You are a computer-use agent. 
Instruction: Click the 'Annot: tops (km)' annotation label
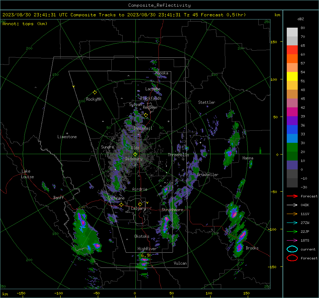[x=25, y=24]
